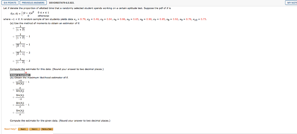The width and height of the screenshot is (297, 134).
Task: Select MLE option Σln(Xi)/n − 1
Action: 13,105
